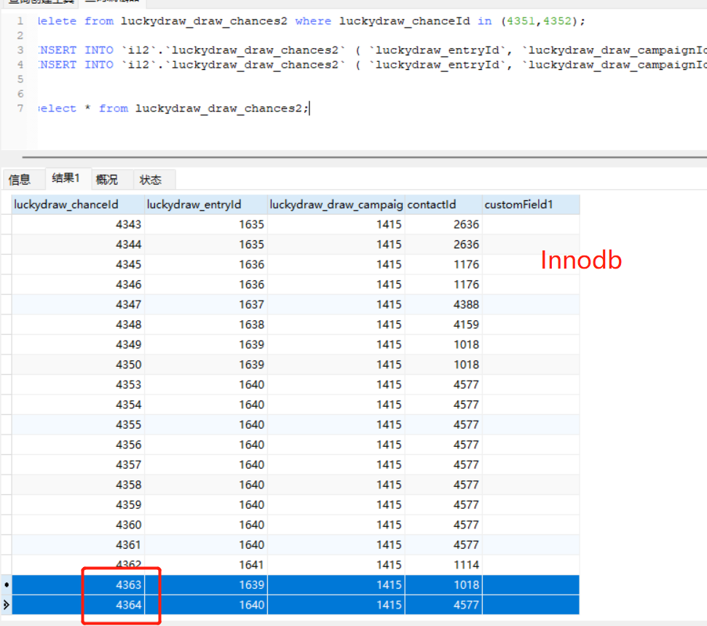
Task: Click contactId 1176 in row 4345
Action: pyautogui.click(x=443, y=264)
